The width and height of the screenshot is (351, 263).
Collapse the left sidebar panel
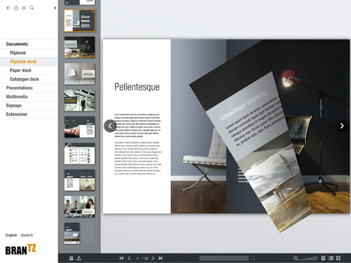click(x=55, y=8)
